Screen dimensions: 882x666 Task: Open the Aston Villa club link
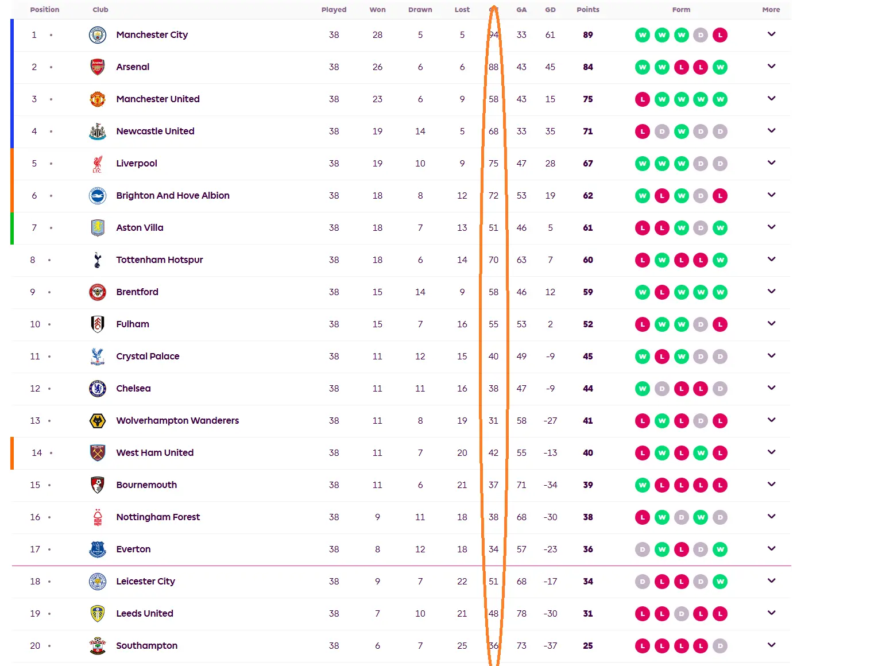point(140,228)
